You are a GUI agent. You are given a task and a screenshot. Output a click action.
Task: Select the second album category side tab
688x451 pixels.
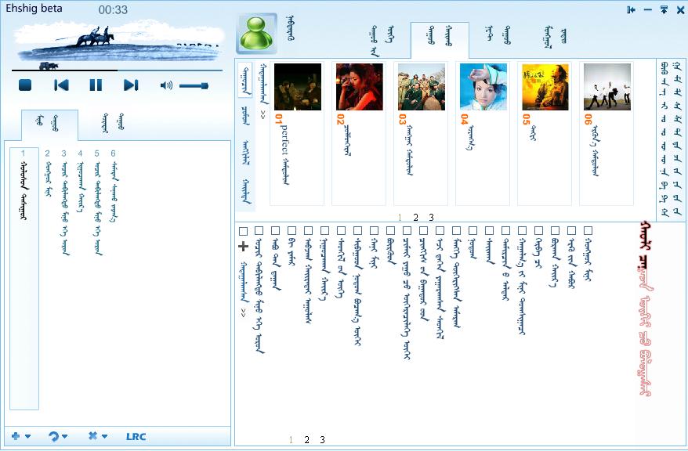tap(245, 116)
